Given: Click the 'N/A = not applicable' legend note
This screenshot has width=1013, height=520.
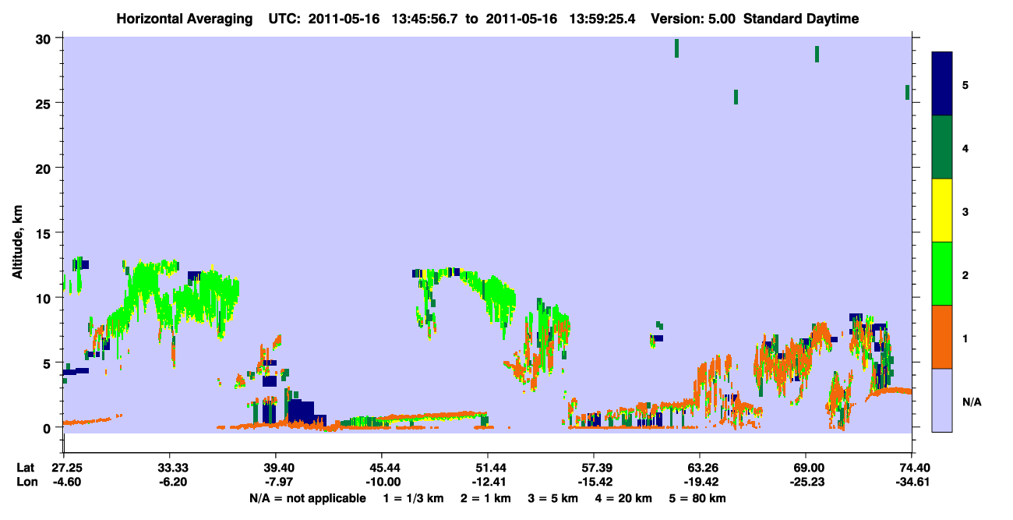Looking at the screenshot, I should 307,498.
